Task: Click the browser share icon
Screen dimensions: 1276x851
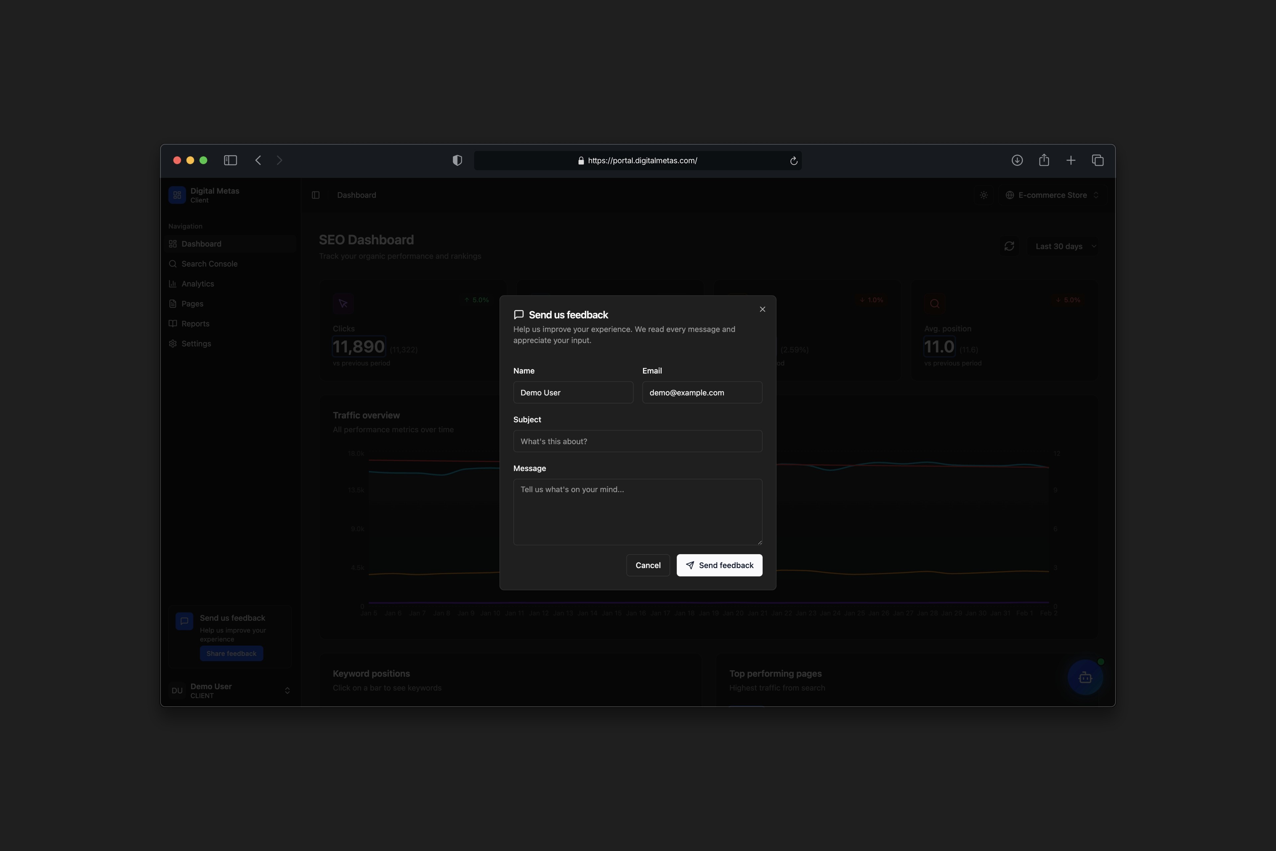Action: [1044, 160]
